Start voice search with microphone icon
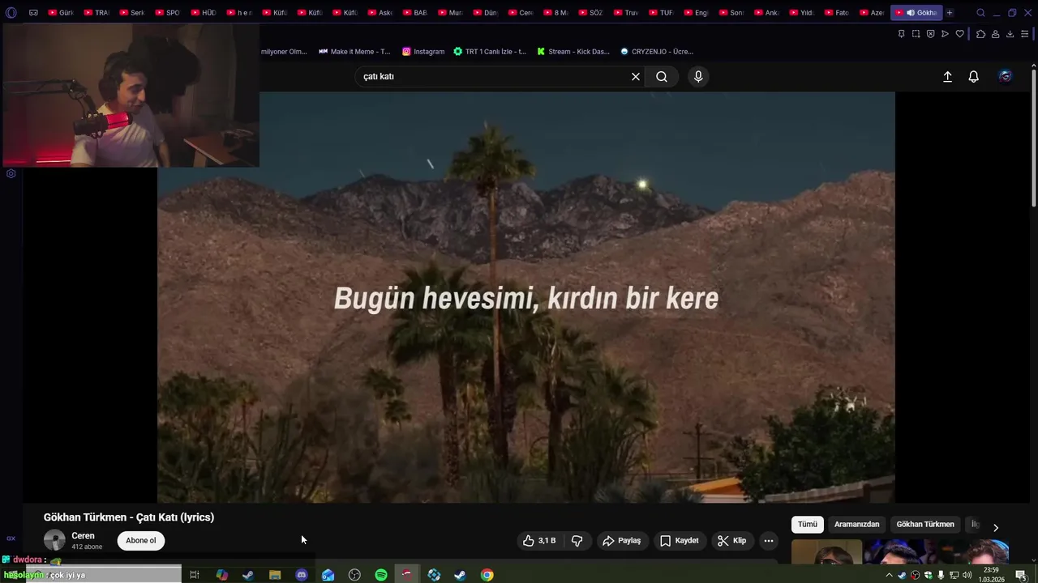The height and width of the screenshot is (583, 1038). point(698,77)
